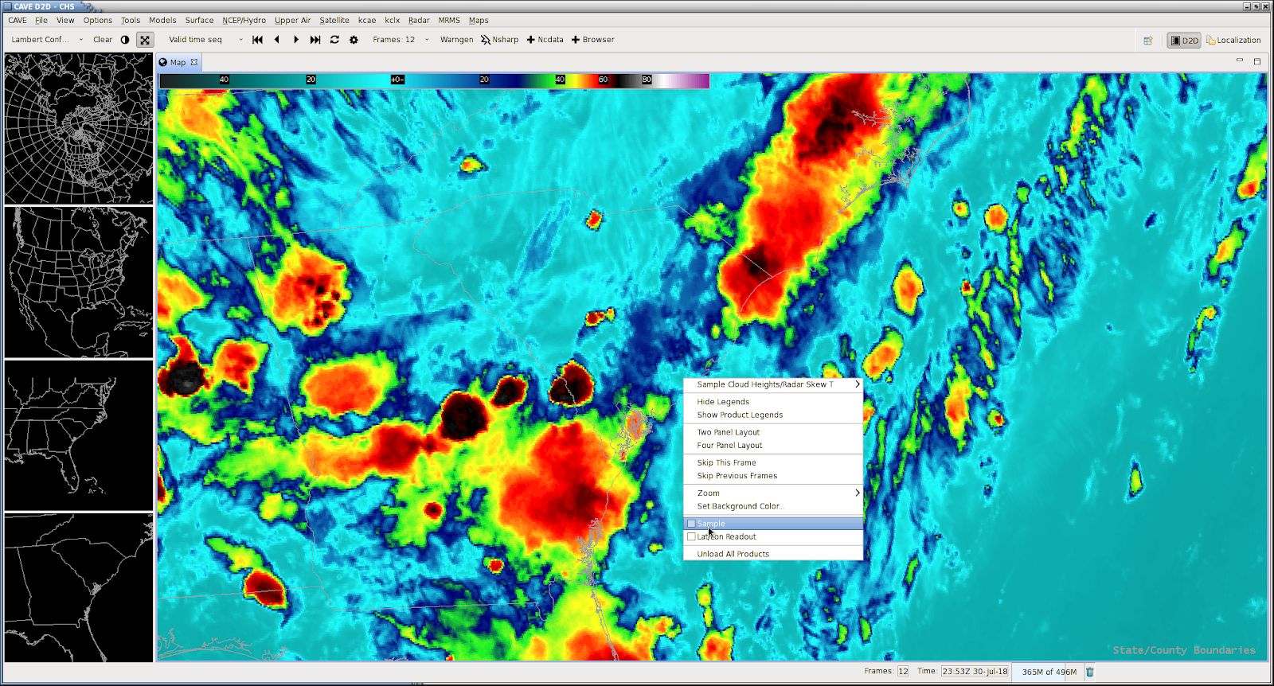Launch Ncdata from toolbar
Viewport: 1274px width, 686px height.
545,40
